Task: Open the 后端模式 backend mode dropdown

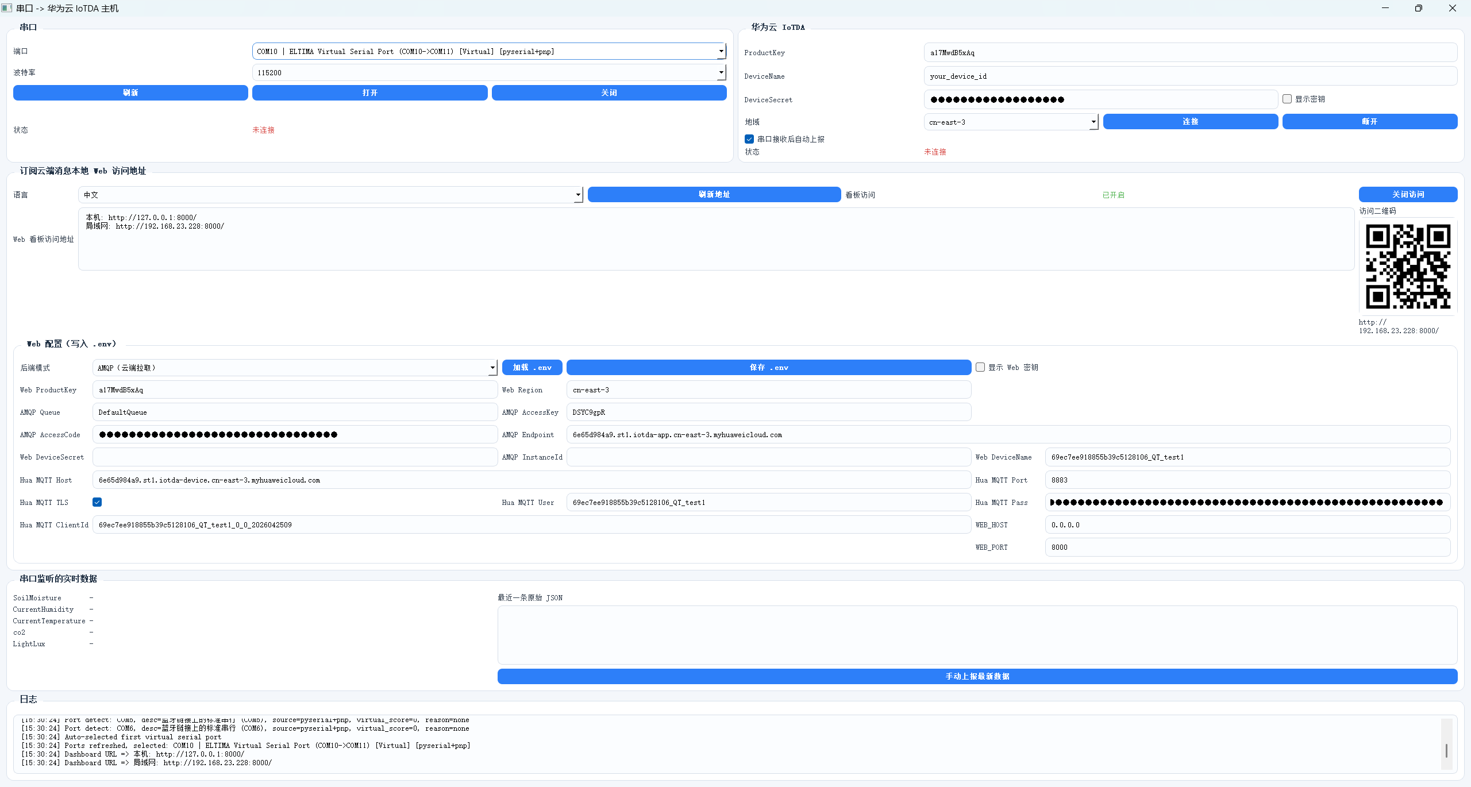Action: click(294, 368)
